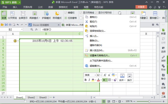The width and height of the screenshot is (168, 104).
Task: Open print preview icon
Action: click(14, 25)
